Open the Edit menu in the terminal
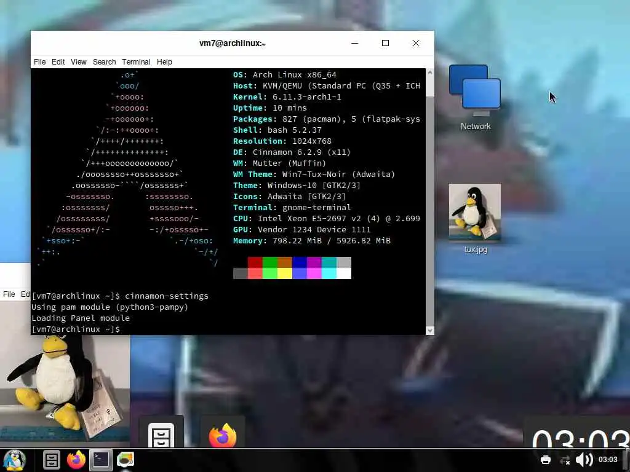Viewport: 630px width, 472px height. pyautogui.click(x=58, y=62)
